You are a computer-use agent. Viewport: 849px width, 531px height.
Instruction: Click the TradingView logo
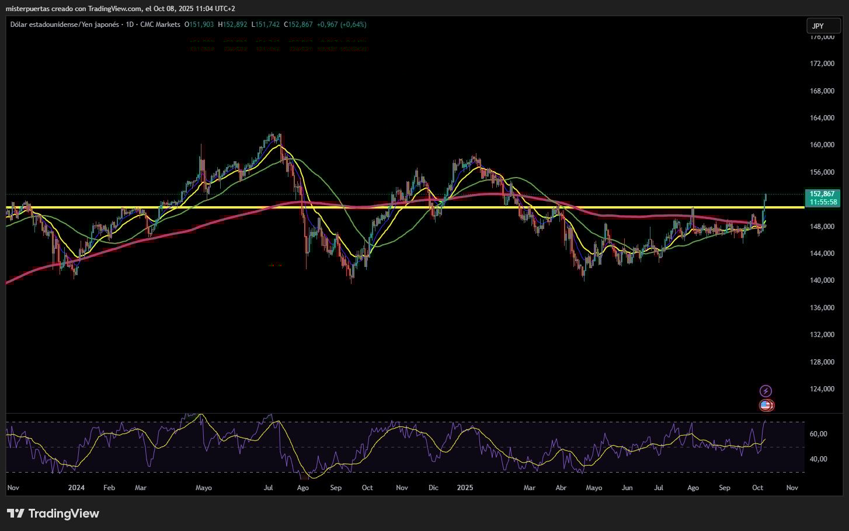point(53,513)
